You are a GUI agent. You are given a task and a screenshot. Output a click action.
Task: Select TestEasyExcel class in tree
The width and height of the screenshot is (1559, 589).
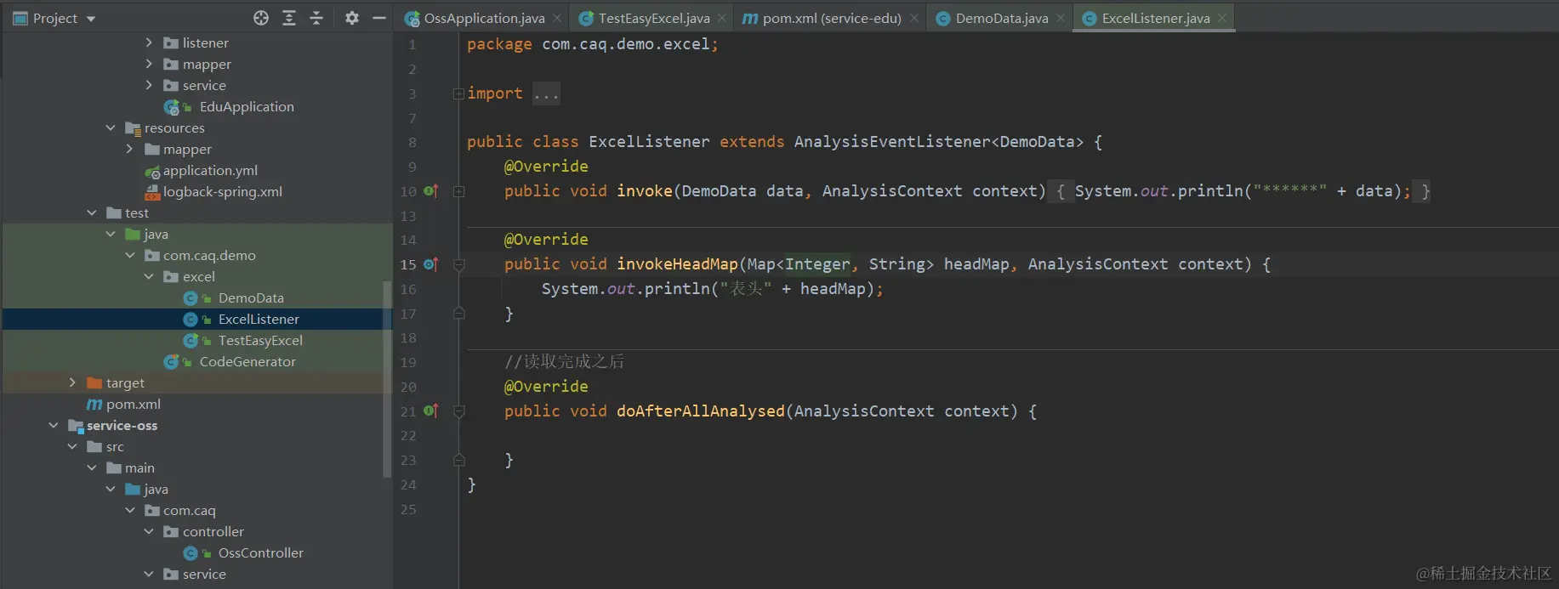click(260, 340)
